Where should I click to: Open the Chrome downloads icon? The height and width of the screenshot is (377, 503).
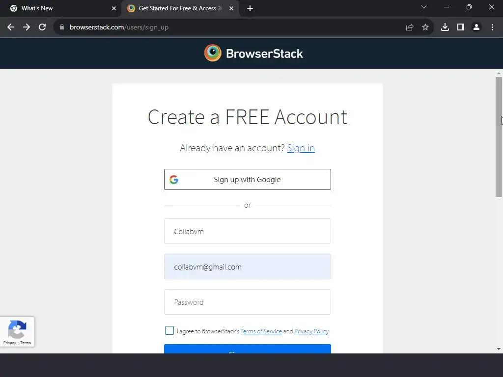(445, 27)
